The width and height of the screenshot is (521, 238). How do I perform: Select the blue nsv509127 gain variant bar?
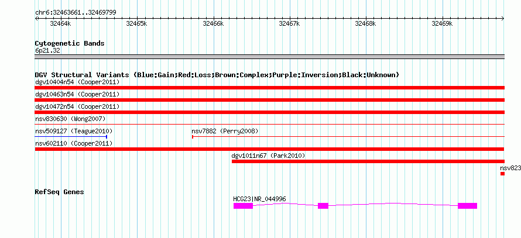pos(71,136)
